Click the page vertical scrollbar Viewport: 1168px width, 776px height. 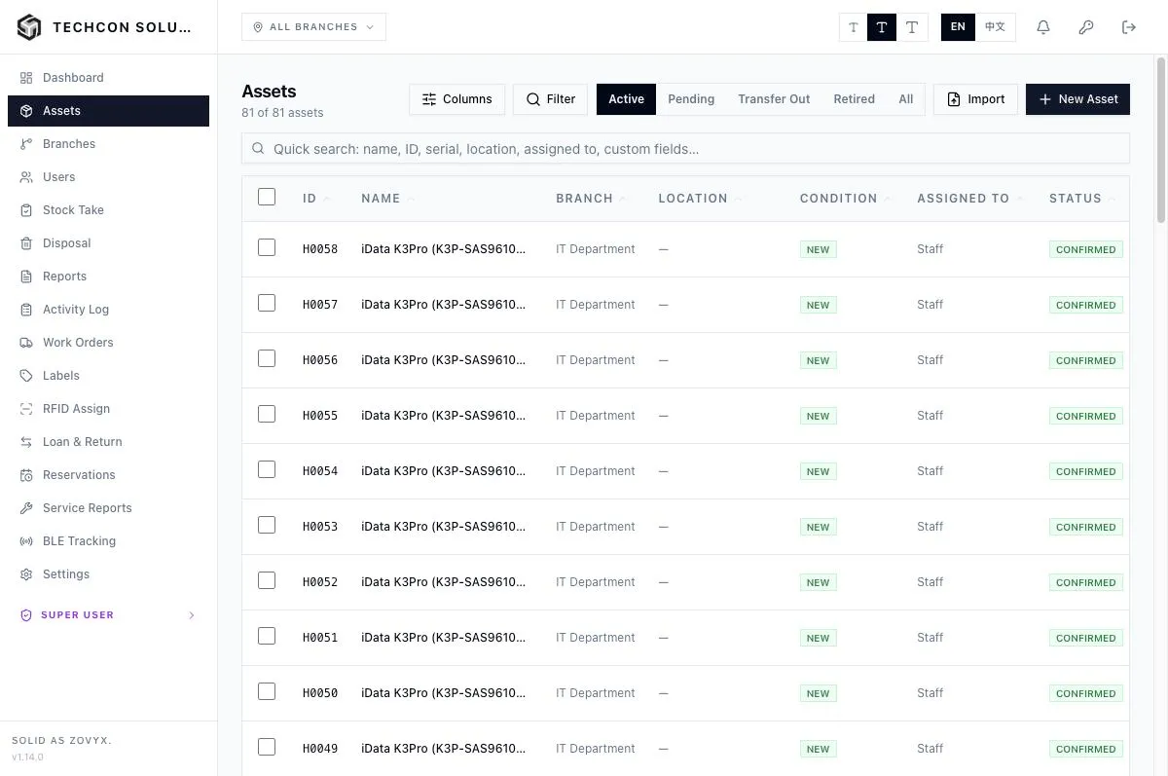point(1161,141)
